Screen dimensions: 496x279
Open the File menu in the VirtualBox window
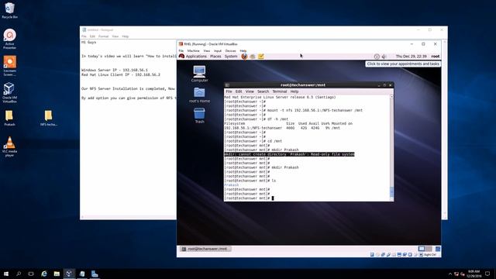181,50
